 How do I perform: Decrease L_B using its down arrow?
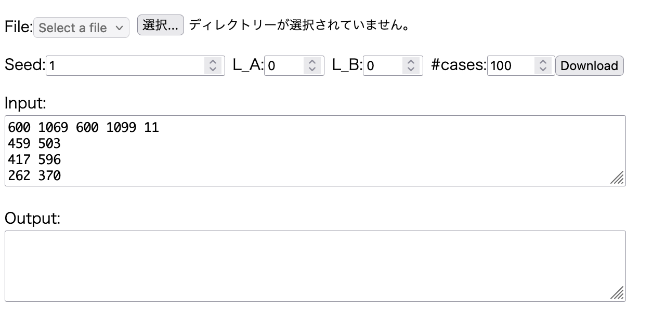tap(411, 69)
